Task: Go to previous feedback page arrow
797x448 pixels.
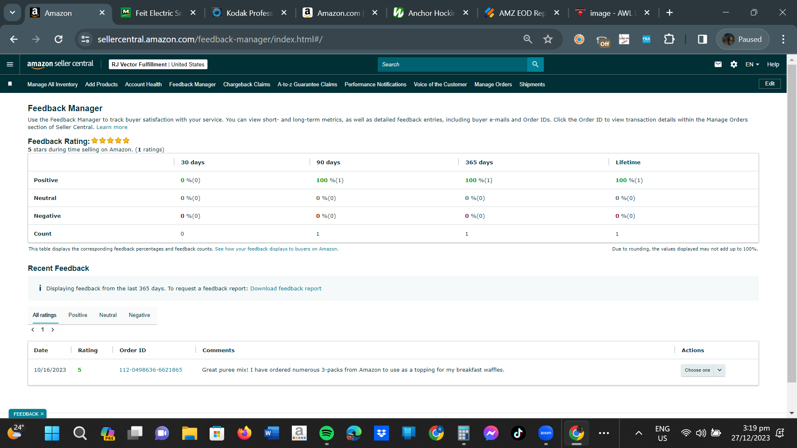Action: click(33, 330)
